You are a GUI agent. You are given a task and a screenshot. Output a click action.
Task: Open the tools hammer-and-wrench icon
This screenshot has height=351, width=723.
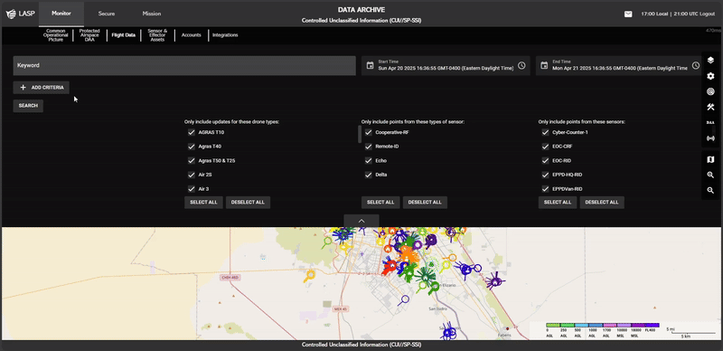710,107
